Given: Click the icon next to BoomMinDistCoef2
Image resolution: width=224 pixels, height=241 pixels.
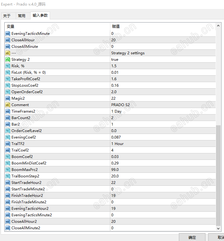Looking at the screenshot, I should coord(8,163).
